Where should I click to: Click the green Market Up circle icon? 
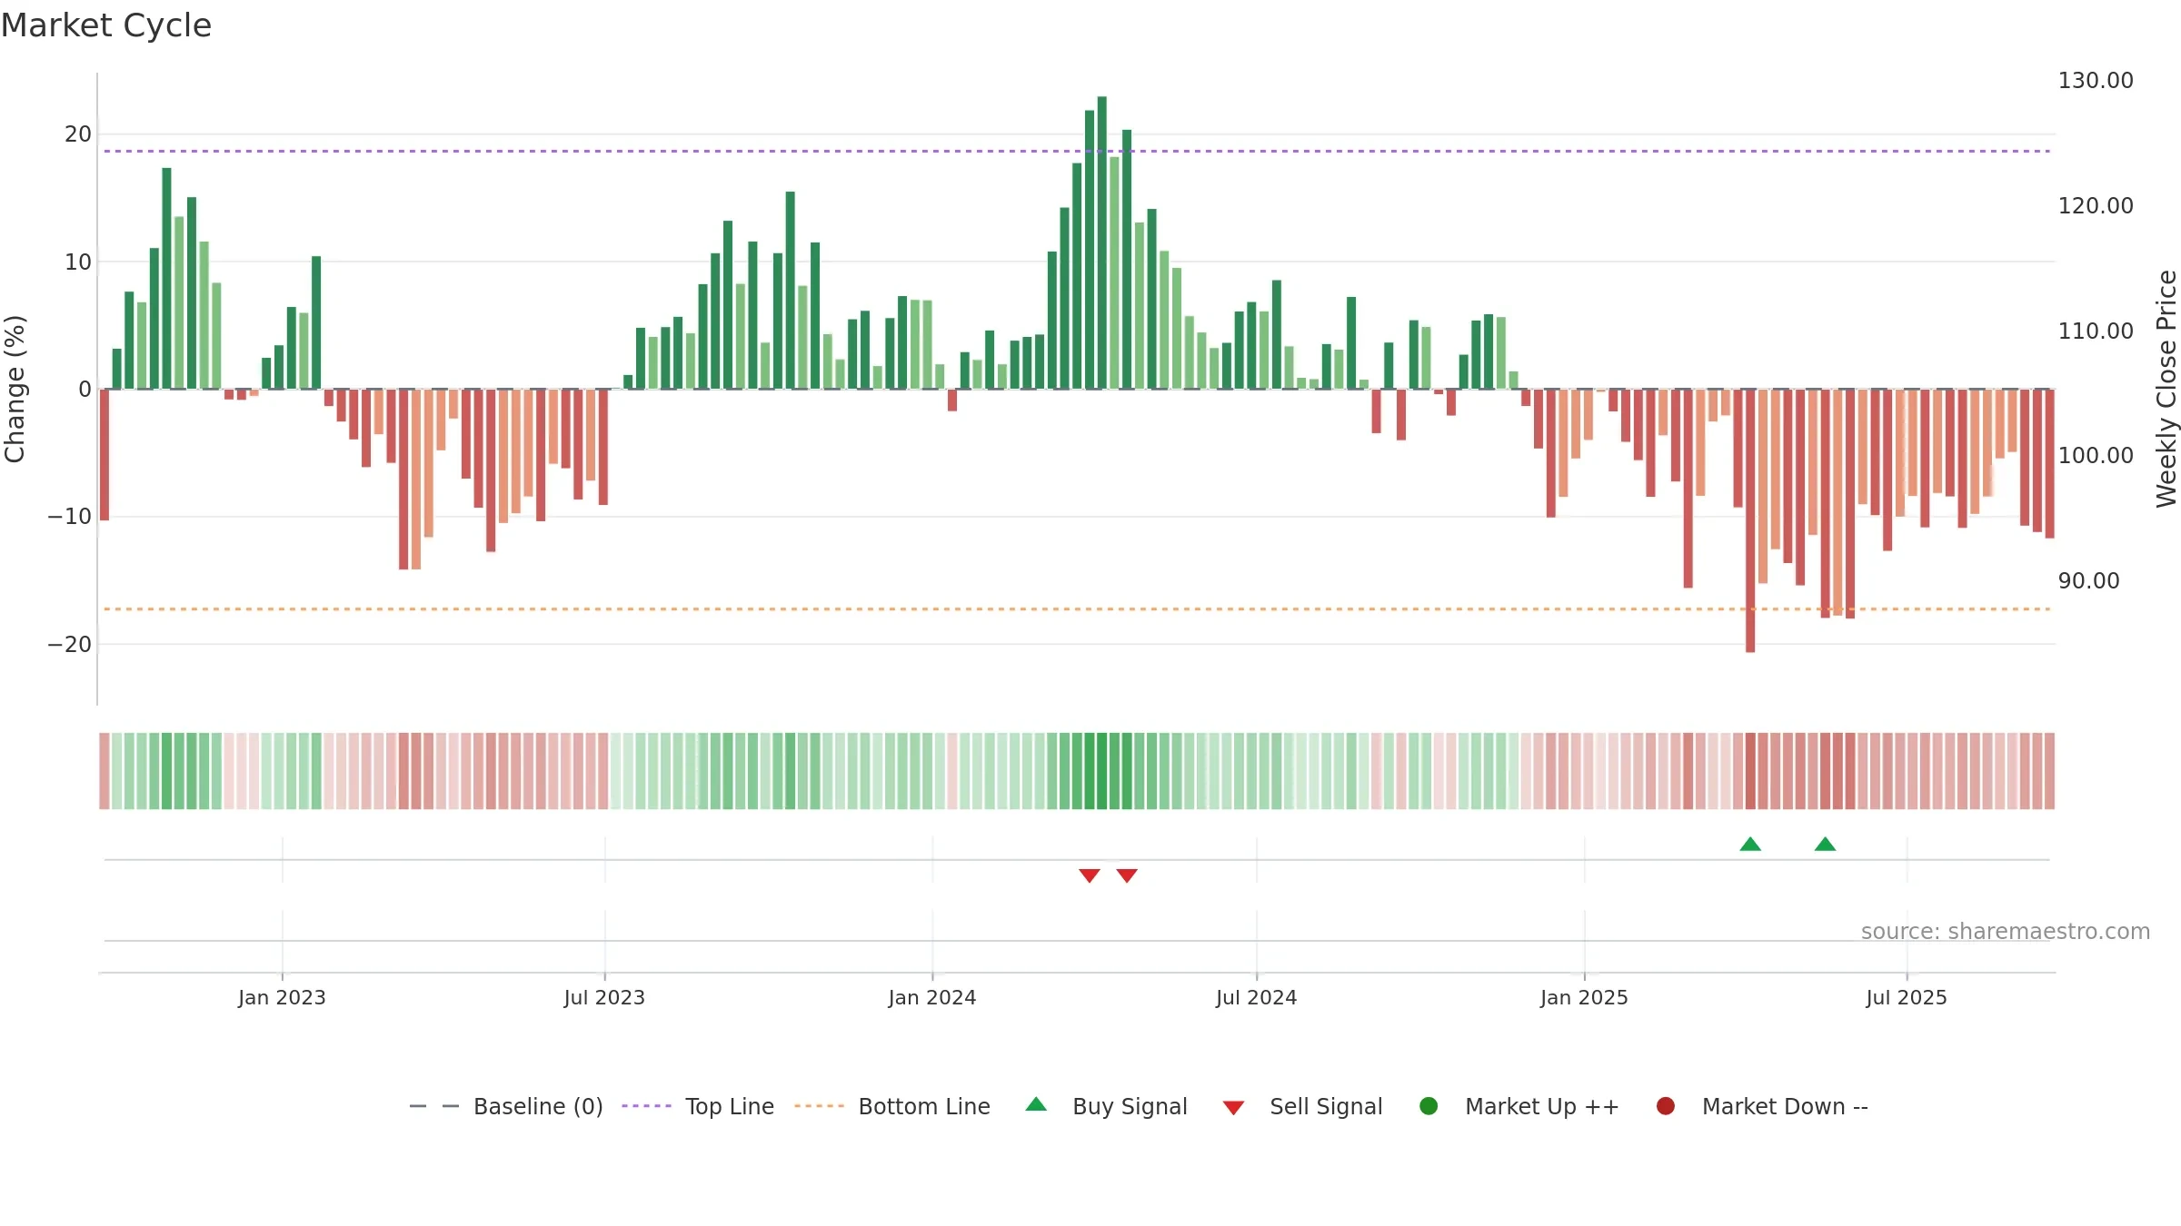(x=1429, y=1106)
